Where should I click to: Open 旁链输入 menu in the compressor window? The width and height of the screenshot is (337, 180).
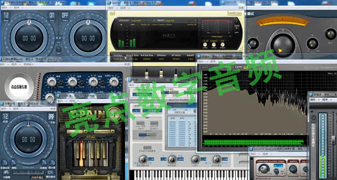tap(29, 64)
